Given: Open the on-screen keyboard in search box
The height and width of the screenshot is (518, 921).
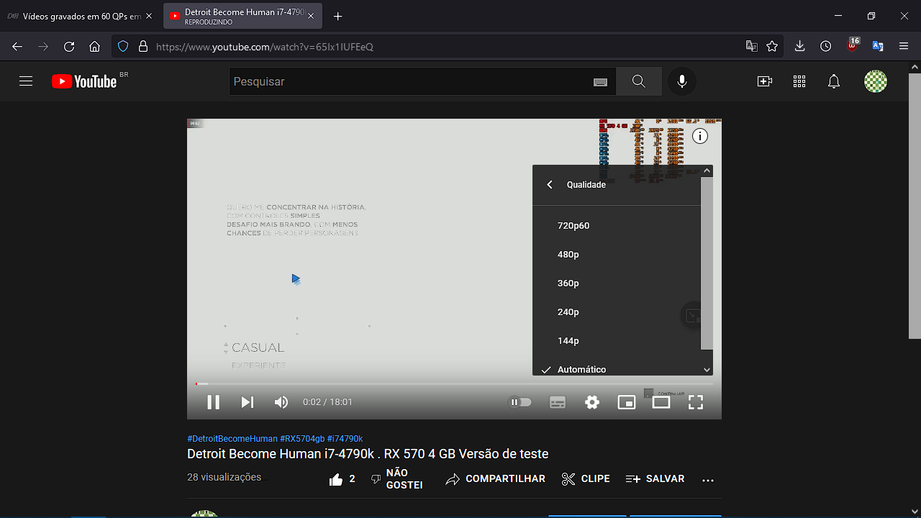Looking at the screenshot, I should click(x=601, y=82).
